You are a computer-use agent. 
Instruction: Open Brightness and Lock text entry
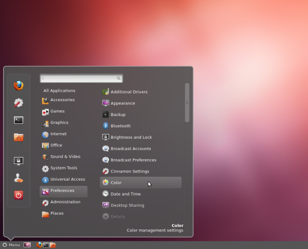point(131,138)
